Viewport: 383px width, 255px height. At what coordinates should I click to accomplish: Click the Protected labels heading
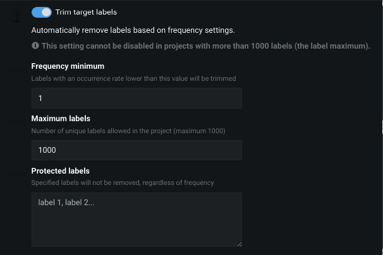61,171
